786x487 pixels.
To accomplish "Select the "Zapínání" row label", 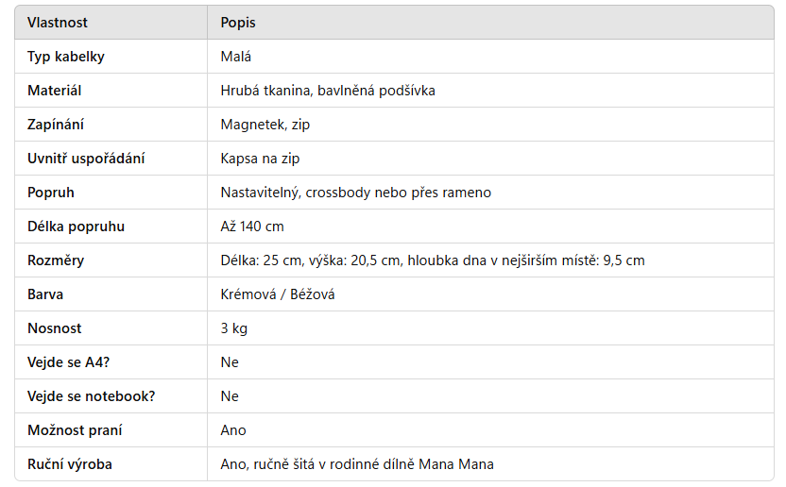I will (x=56, y=125).
